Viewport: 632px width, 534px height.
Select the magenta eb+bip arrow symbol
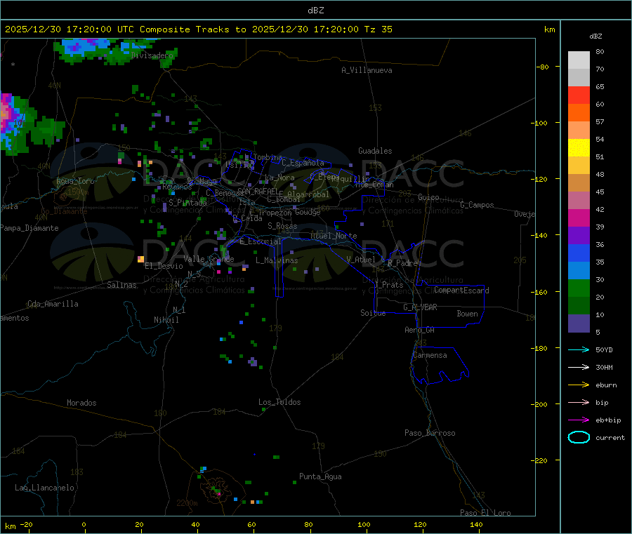pos(579,420)
